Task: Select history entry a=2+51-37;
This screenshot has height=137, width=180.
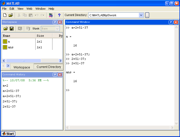Action: [x=12, y=96]
